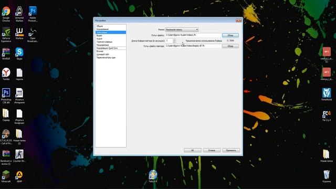This screenshot has height=189, width=336.
Task: Click the Отмена cancel button
Action: pos(212,150)
